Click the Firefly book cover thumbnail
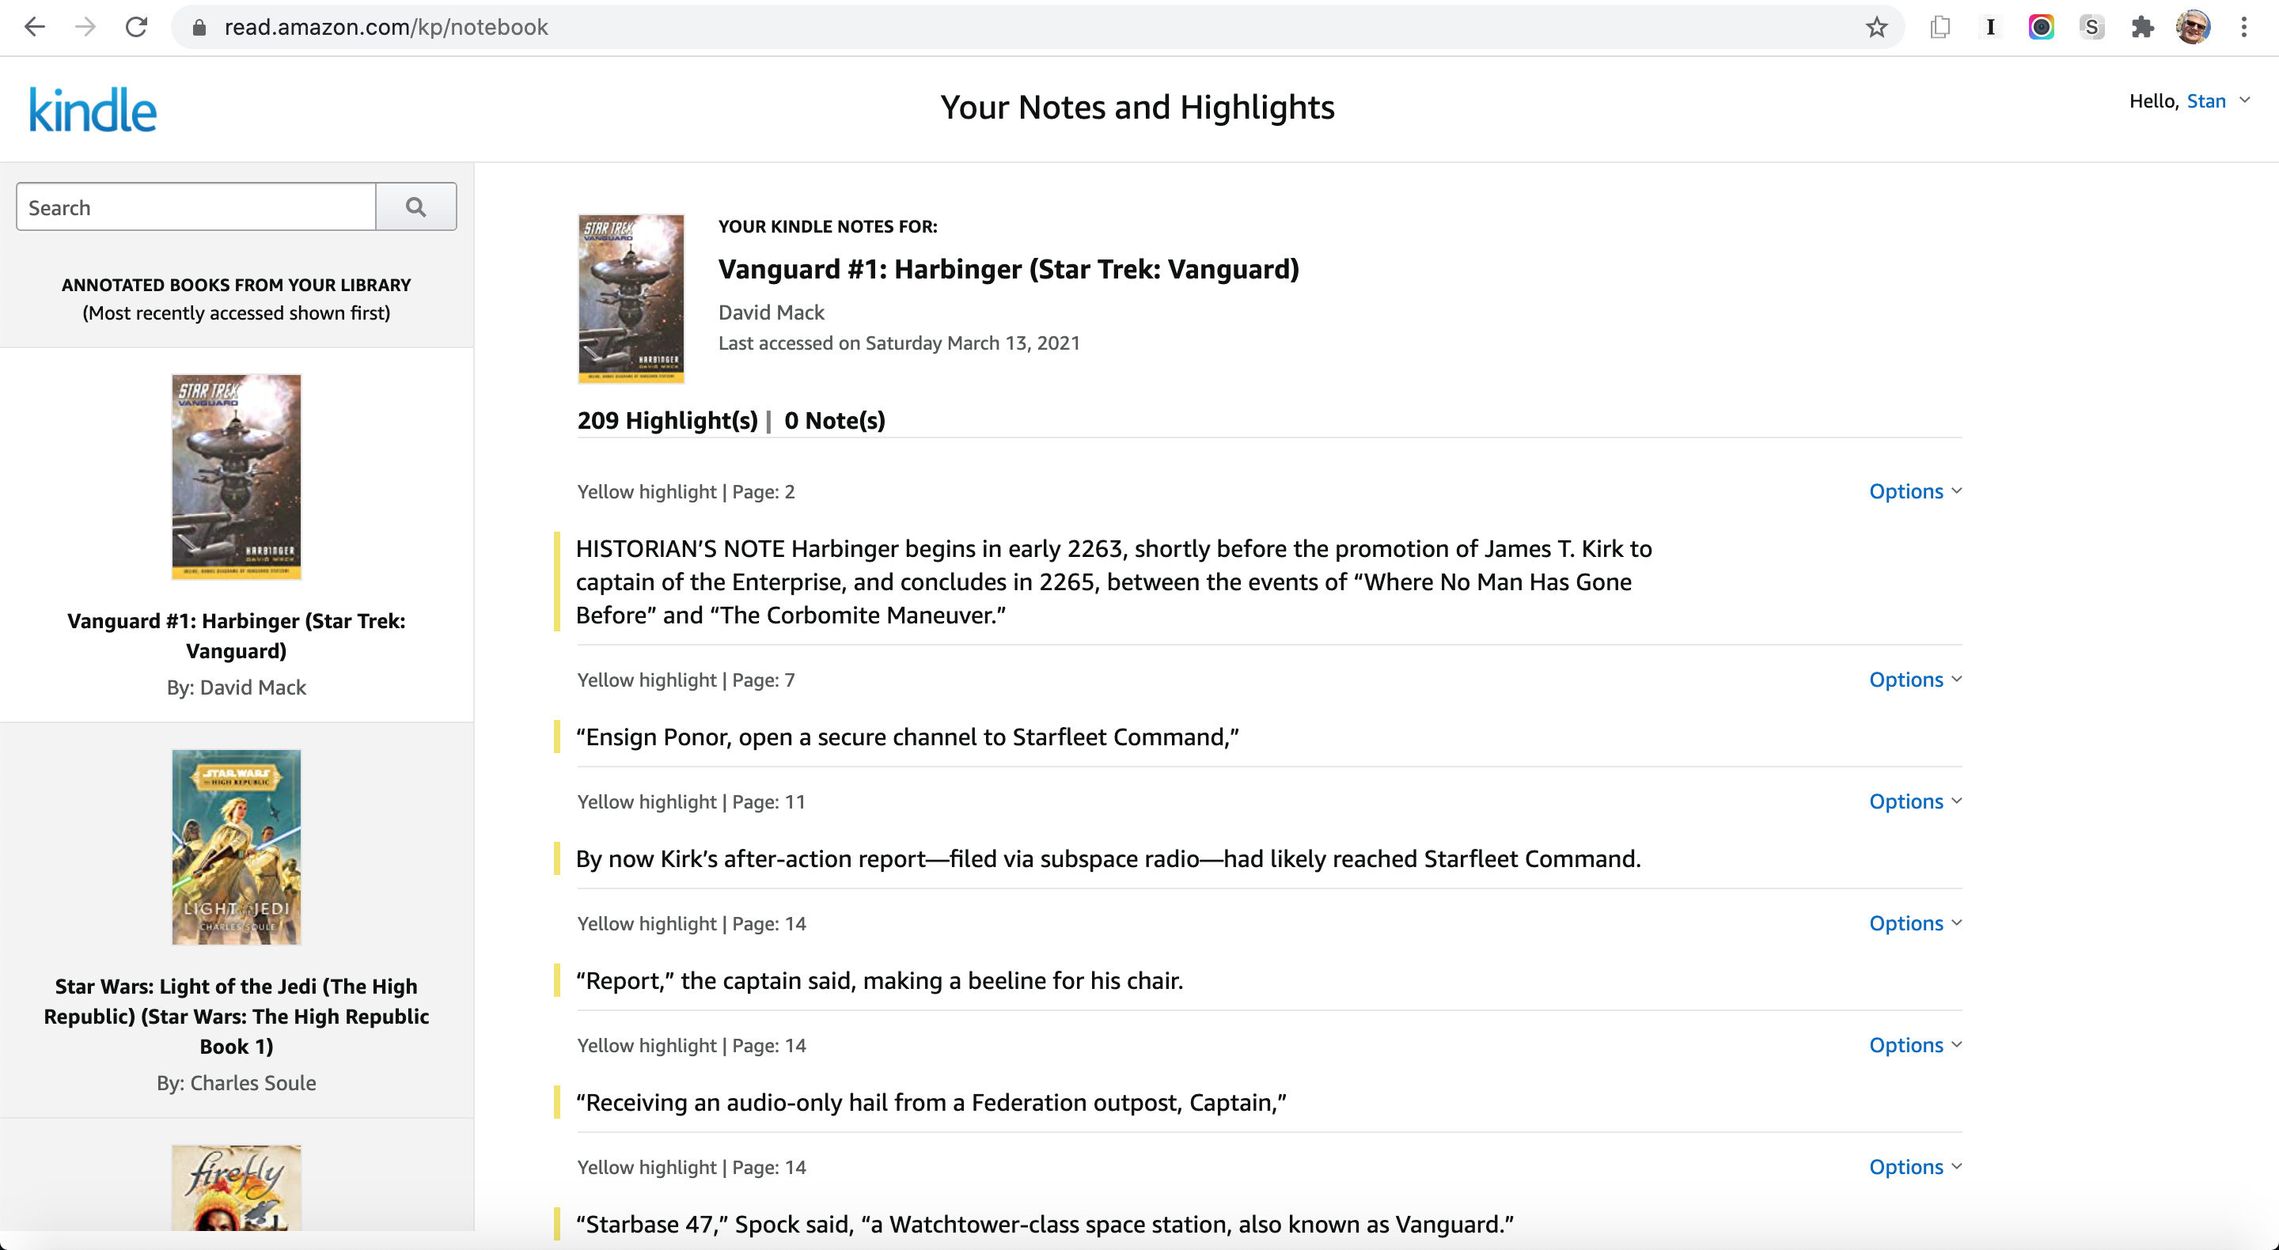Screen dimensions: 2279x1250 click(237, 1187)
